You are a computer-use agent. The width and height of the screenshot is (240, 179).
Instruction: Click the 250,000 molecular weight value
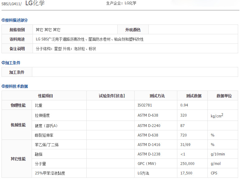pos(187,164)
